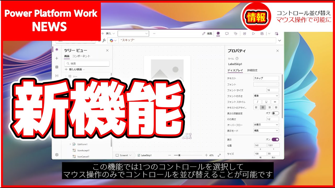The width and height of the screenshot is (335, 188).
Task: Open the フォントの太さ dropdown
Action: click(266, 96)
